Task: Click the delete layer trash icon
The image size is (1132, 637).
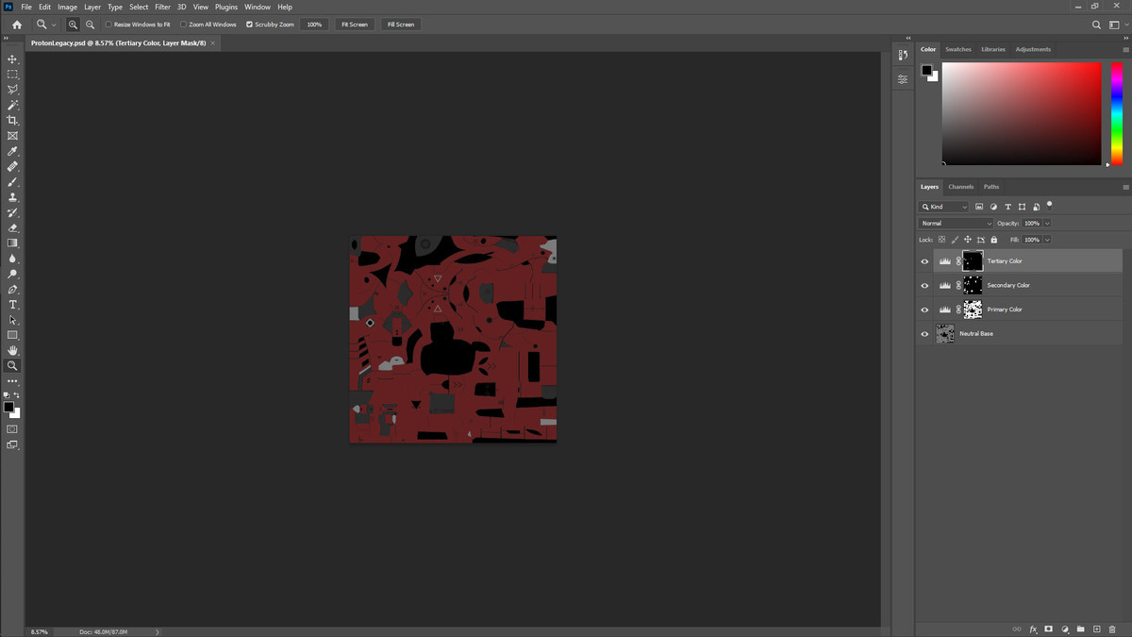Action: (x=1112, y=629)
